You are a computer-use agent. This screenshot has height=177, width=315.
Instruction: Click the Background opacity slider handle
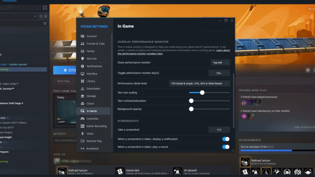(x=191, y=109)
